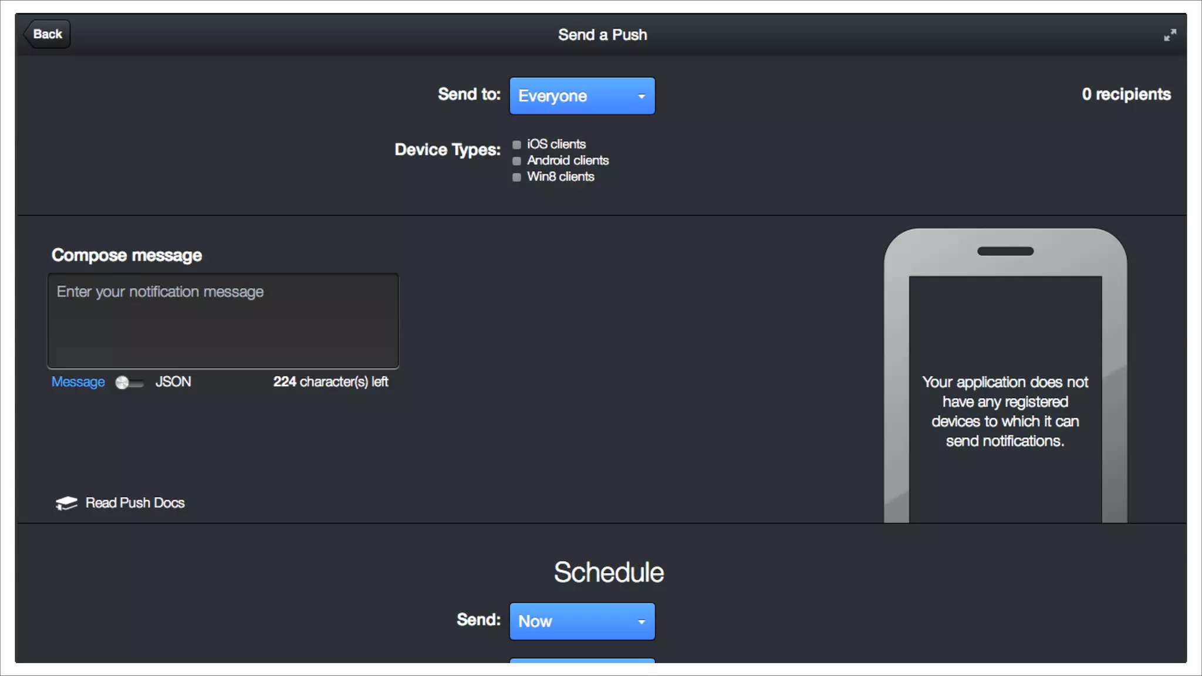The image size is (1202, 676).
Task: Open the Send to Everyone dropdown
Action: pos(582,96)
